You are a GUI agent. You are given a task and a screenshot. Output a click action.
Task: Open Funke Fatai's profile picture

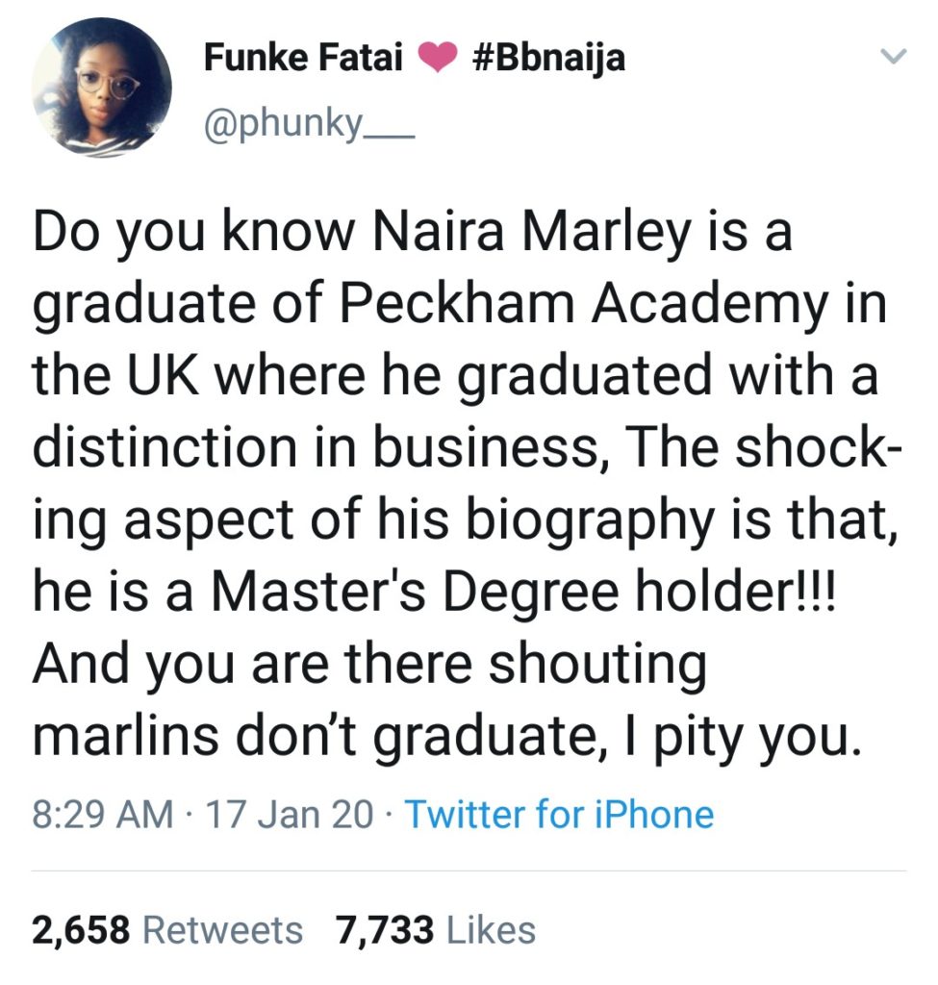point(102,87)
